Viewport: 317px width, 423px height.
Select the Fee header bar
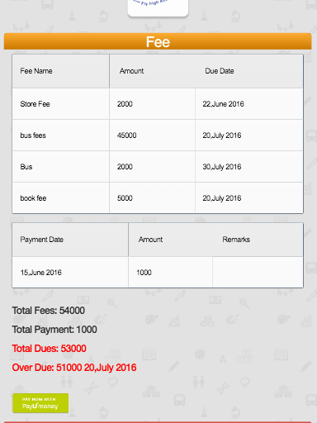coord(158,41)
